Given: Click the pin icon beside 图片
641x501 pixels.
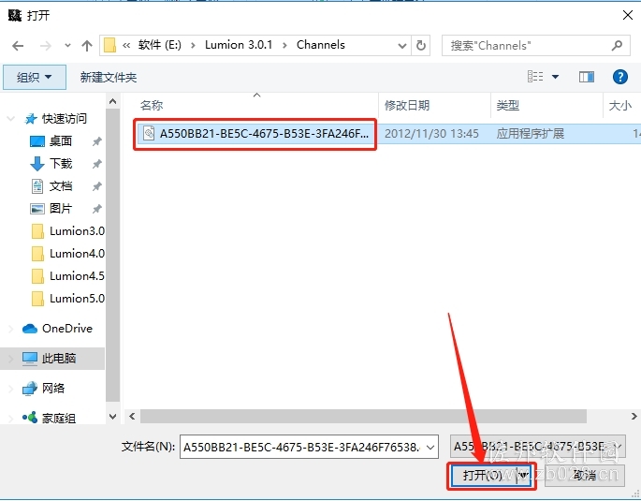Looking at the screenshot, I should 96,209.
